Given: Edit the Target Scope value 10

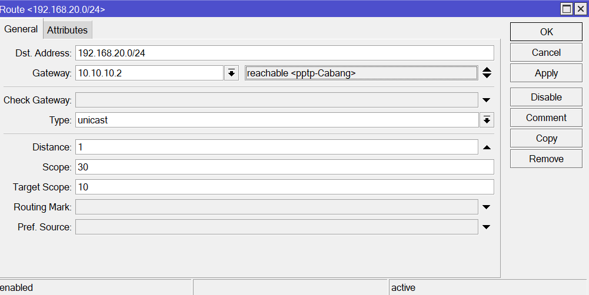Looking at the screenshot, I should click(284, 187).
